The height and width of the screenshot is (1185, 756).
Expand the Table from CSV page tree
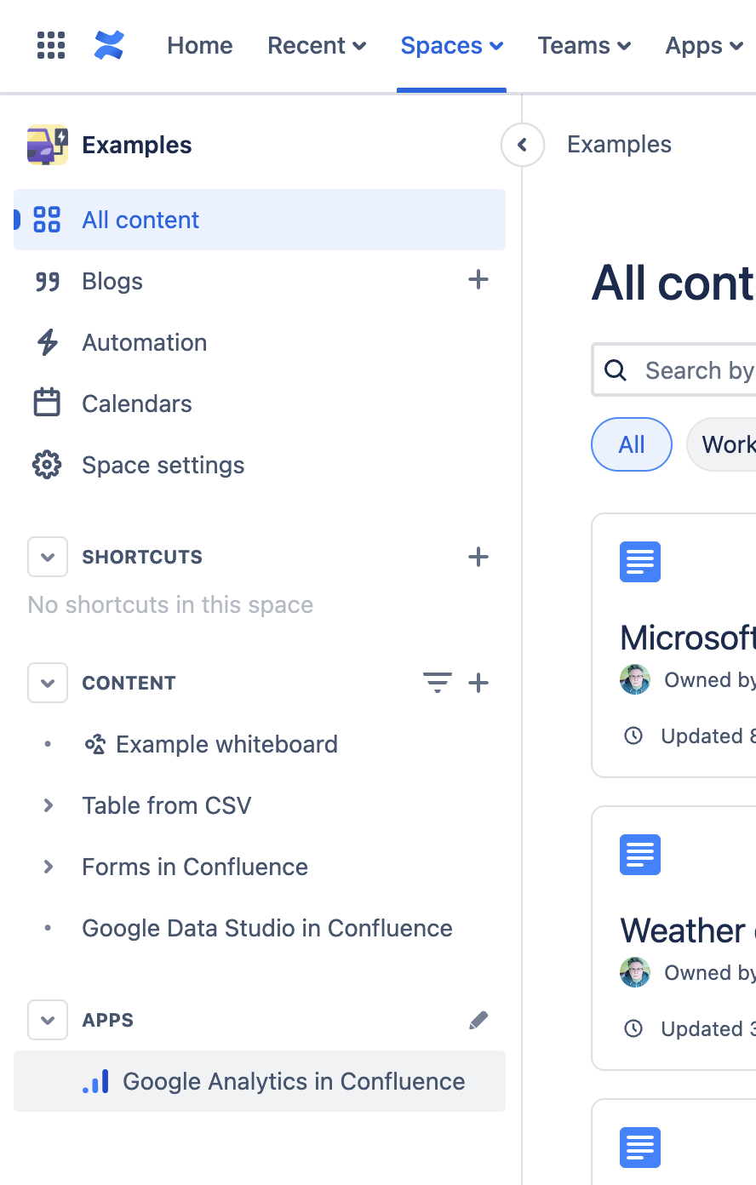tap(49, 805)
